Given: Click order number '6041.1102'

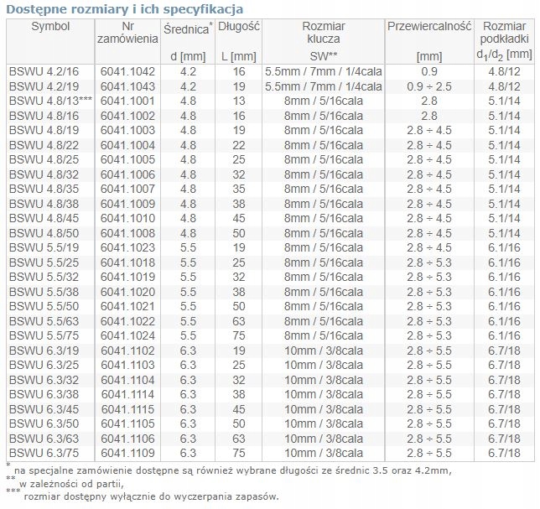Looking at the screenshot, I should [x=127, y=351].
